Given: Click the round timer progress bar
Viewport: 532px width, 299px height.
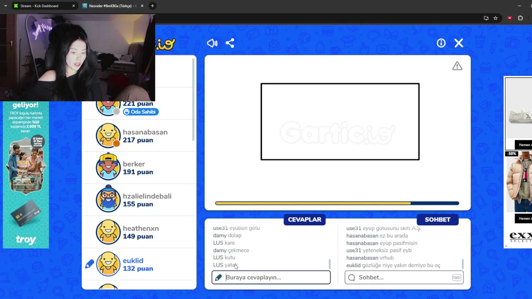Looking at the screenshot, I should point(337,203).
